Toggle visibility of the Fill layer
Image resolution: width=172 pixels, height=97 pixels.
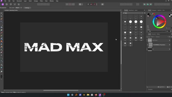click(x=170, y=49)
